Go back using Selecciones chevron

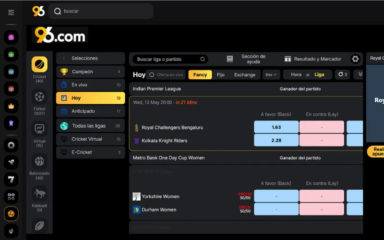coord(64,58)
